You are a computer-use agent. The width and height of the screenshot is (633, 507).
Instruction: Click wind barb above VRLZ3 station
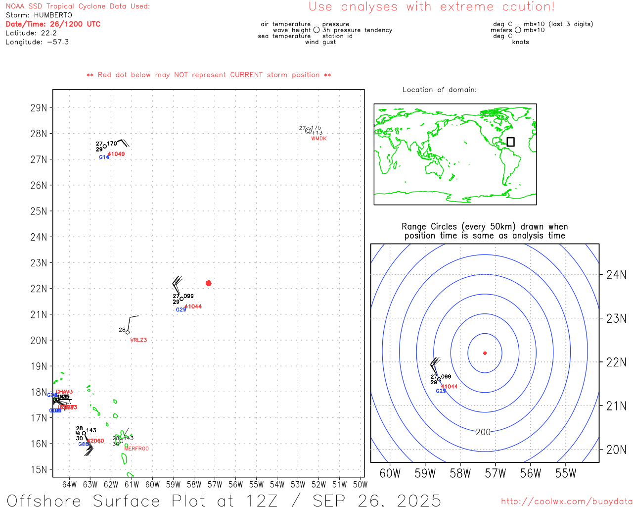[133, 323]
